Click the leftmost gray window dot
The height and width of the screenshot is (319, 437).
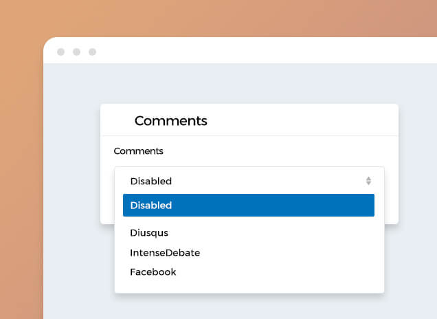(60, 52)
